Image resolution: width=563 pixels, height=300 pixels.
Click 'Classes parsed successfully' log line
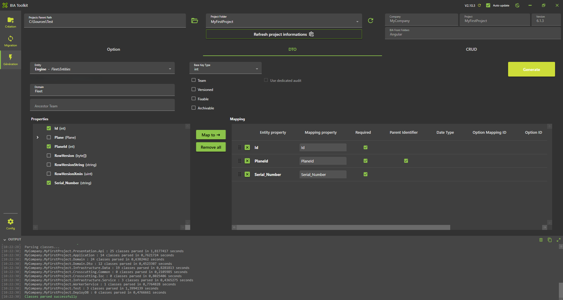tap(51, 296)
